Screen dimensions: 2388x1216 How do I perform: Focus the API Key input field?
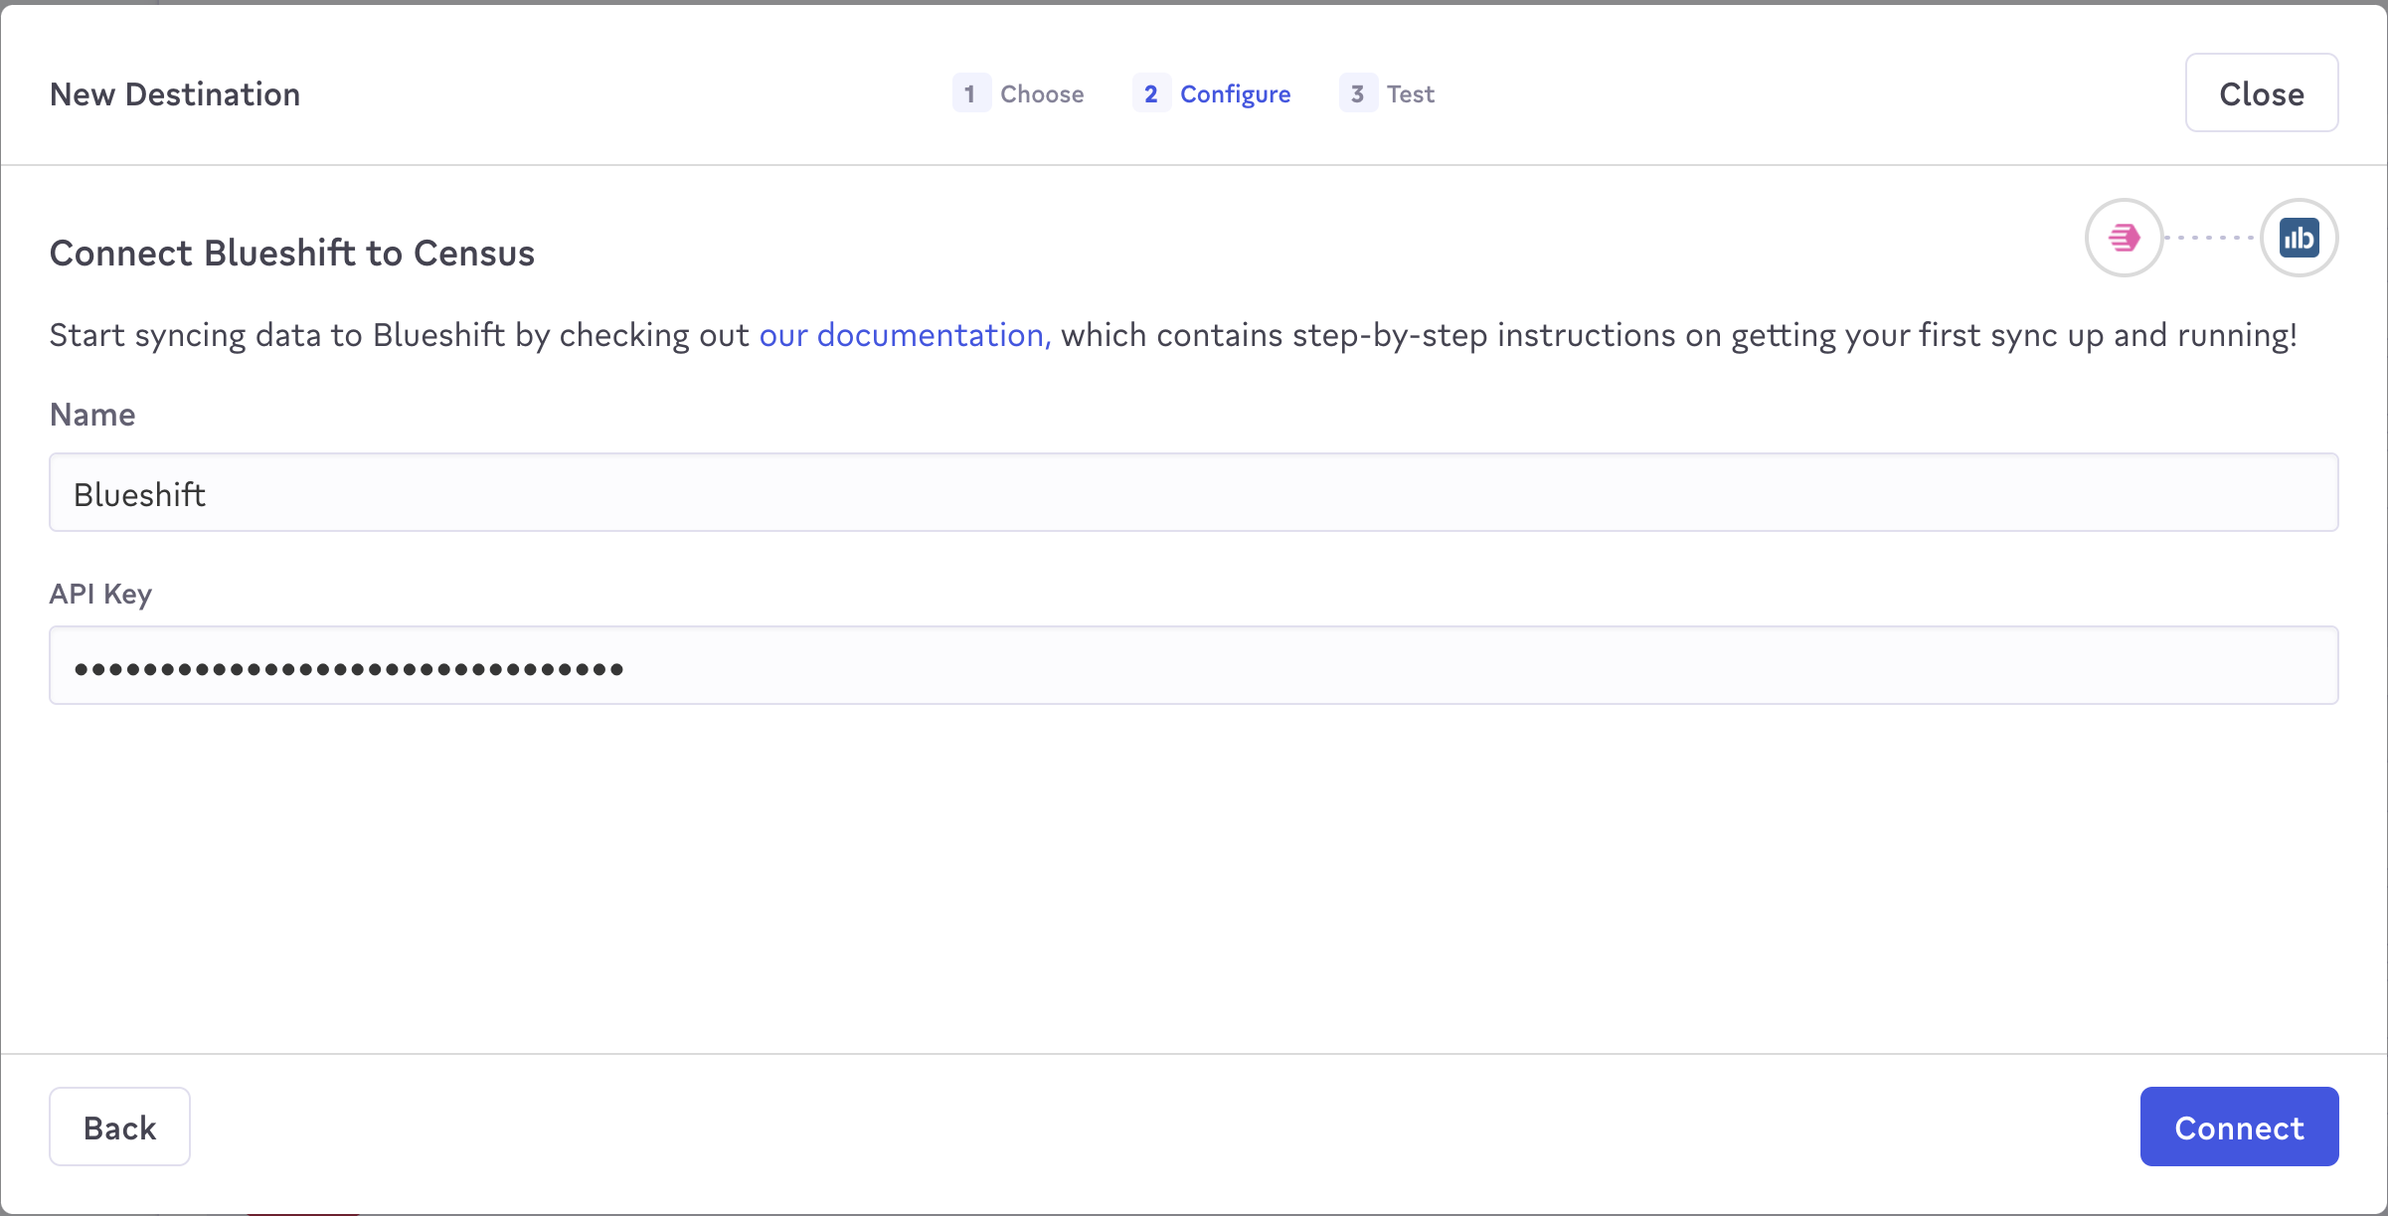(x=1193, y=666)
